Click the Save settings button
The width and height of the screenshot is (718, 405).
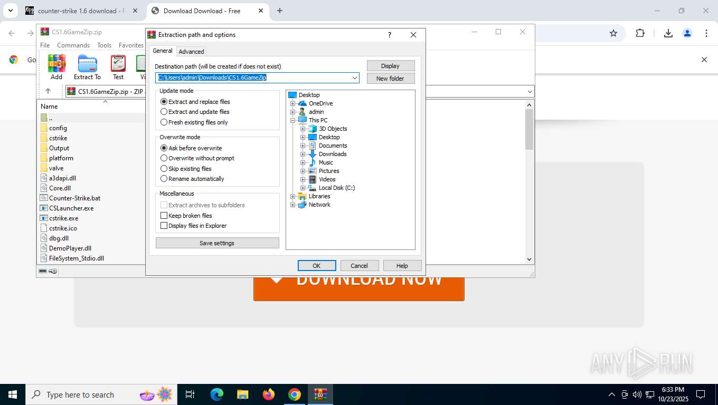pos(218,243)
